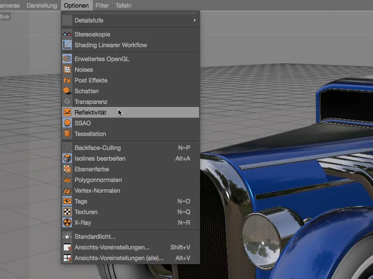Choose Isolines bearbeiten entry
The width and height of the screenshot is (373, 279).
tap(131, 158)
